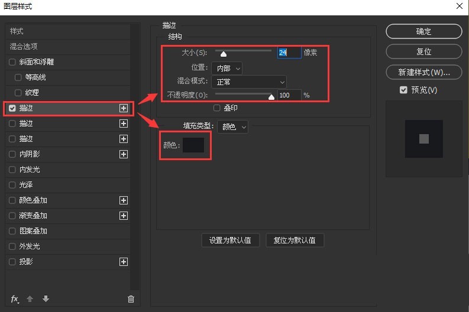Open the 外发光 settings row label
Viewport: 469px width, 312px height.
30,246
